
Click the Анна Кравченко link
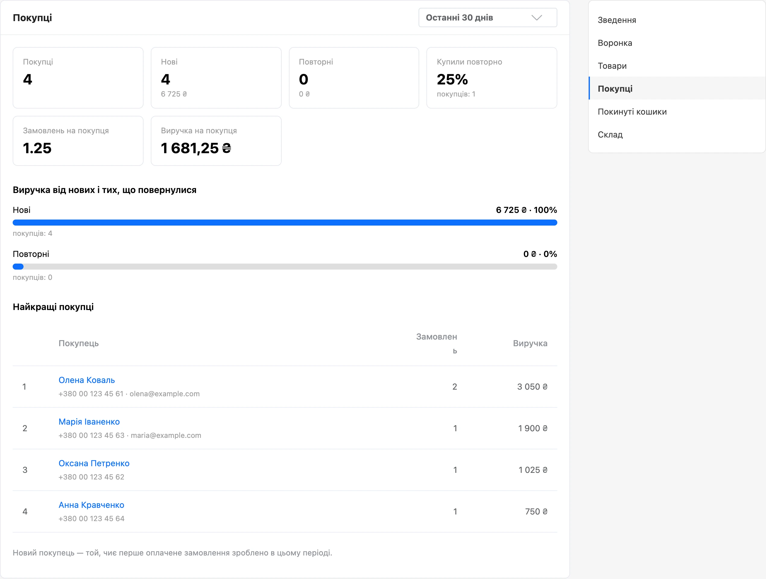point(91,505)
